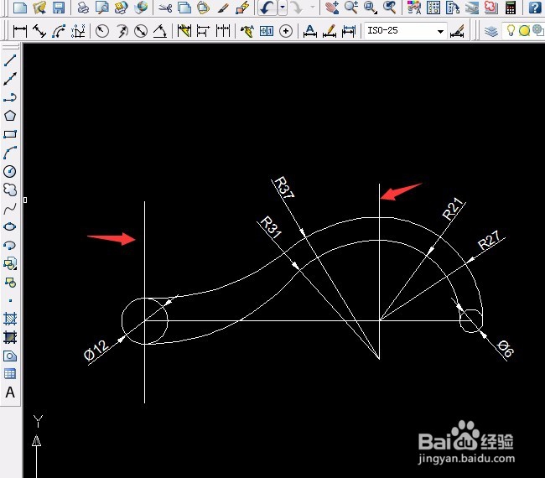
Task: Expand the Redo history dropdown arrow
Action: coord(312,8)
